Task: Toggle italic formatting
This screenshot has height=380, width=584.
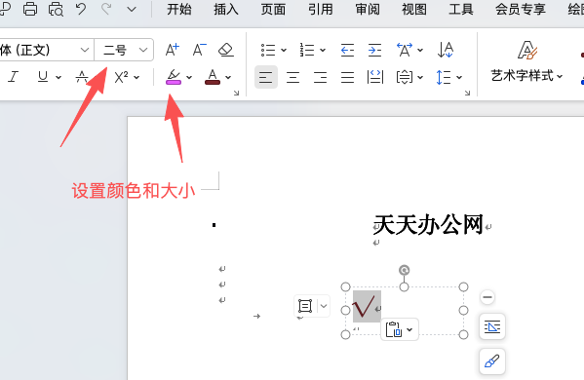Action: [x=14, y=77]
